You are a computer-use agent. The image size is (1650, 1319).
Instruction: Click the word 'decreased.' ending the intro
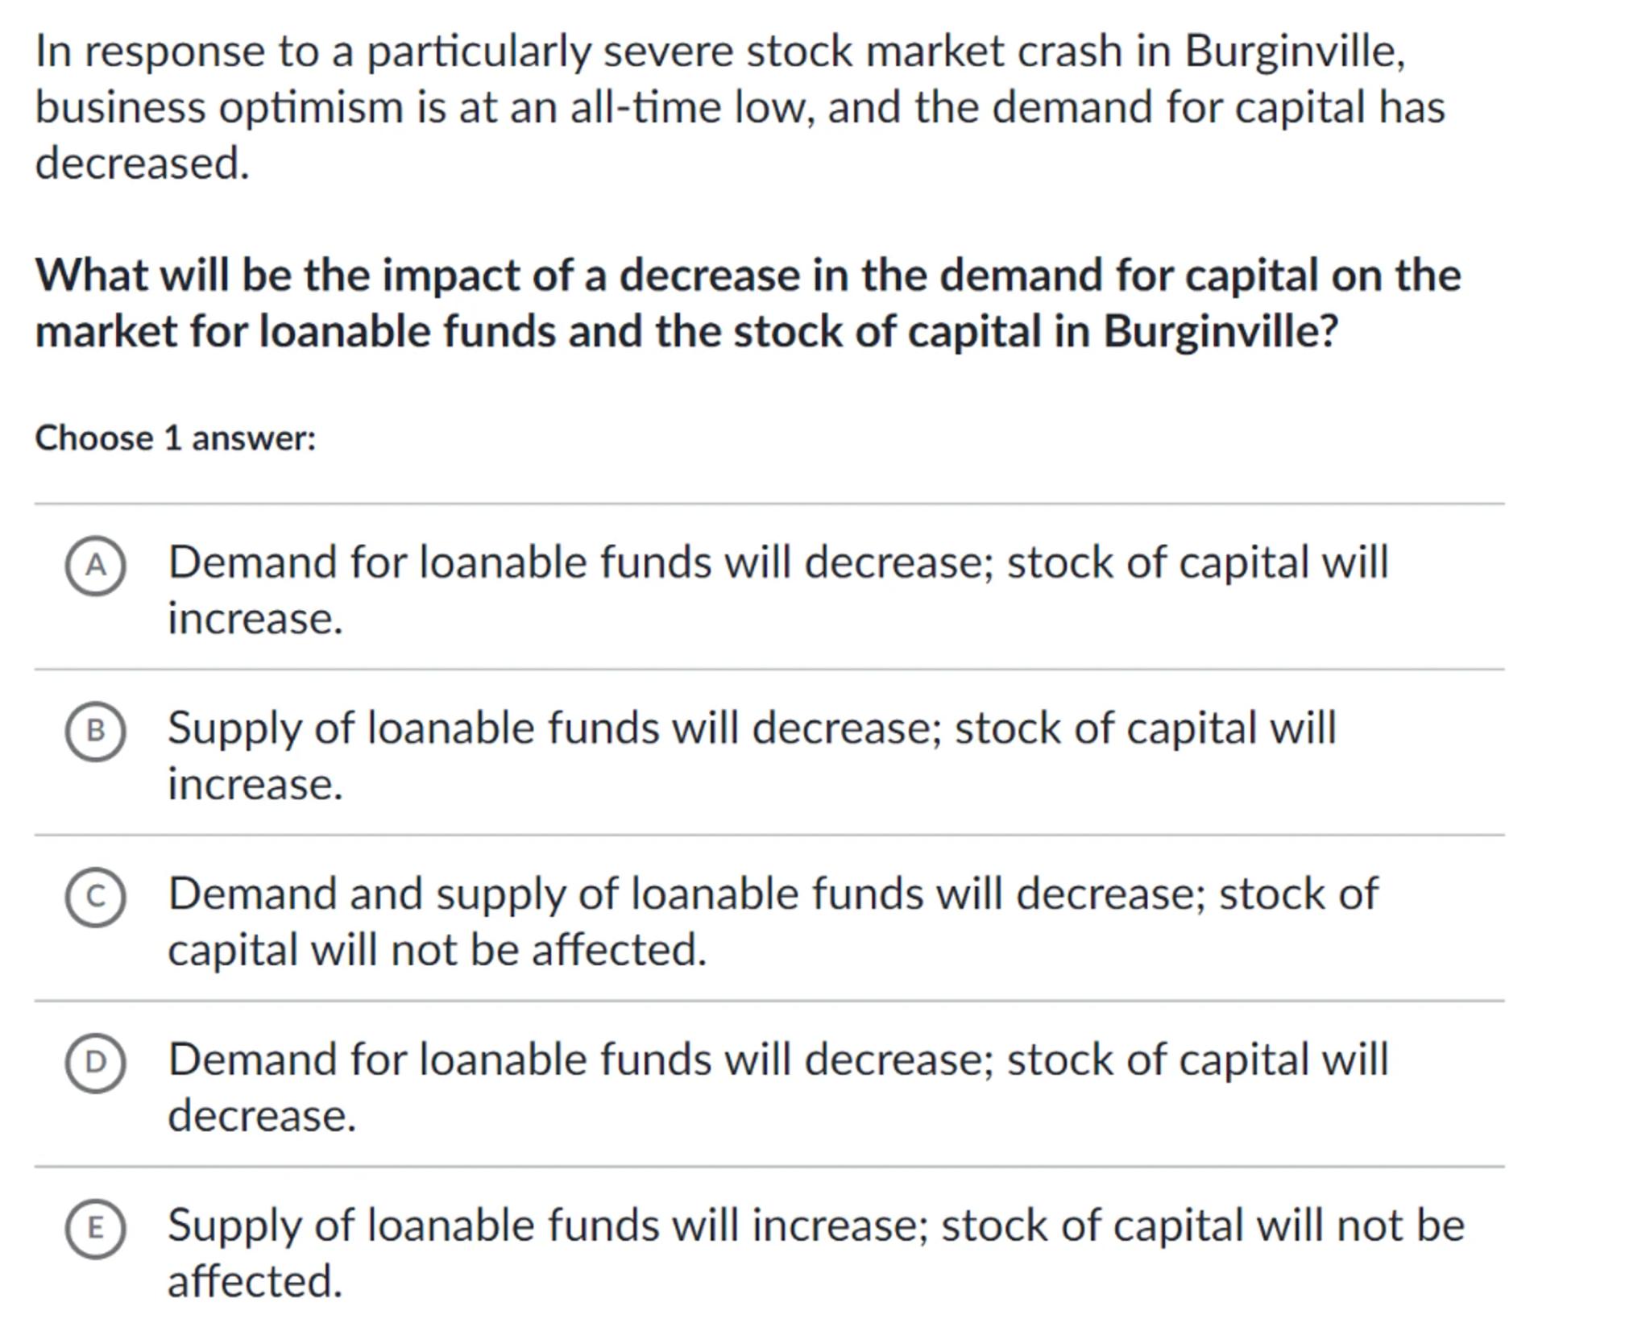click(143, 164)
